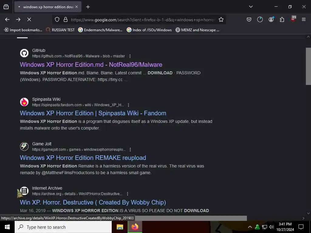Open volume control speaker icon
The image size is (311, 233).
(271, 227)
